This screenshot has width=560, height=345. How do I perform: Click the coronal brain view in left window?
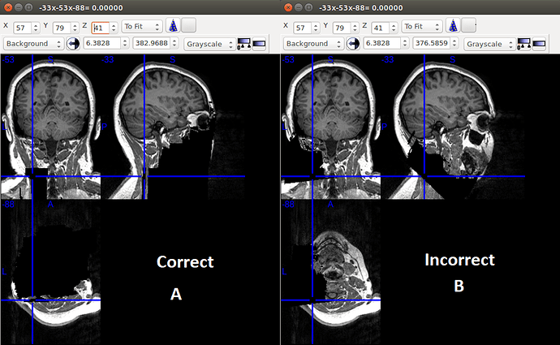[50, 127]
